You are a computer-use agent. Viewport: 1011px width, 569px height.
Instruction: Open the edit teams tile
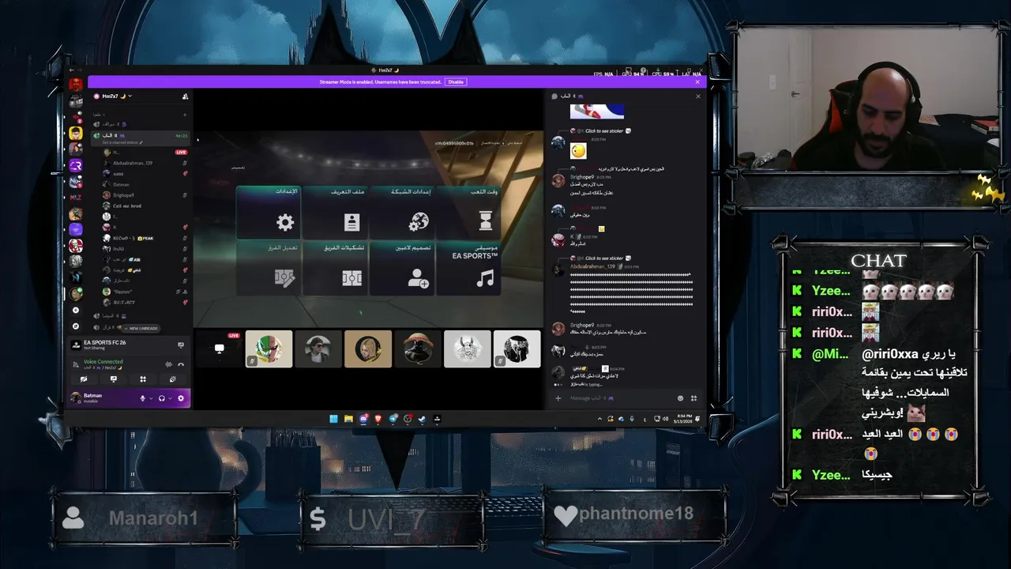(x=269, y=268)
